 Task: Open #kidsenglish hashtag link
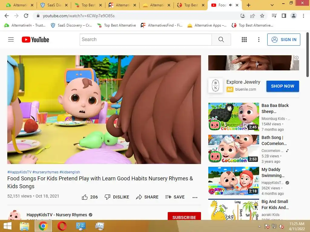[x=70, y=172]
